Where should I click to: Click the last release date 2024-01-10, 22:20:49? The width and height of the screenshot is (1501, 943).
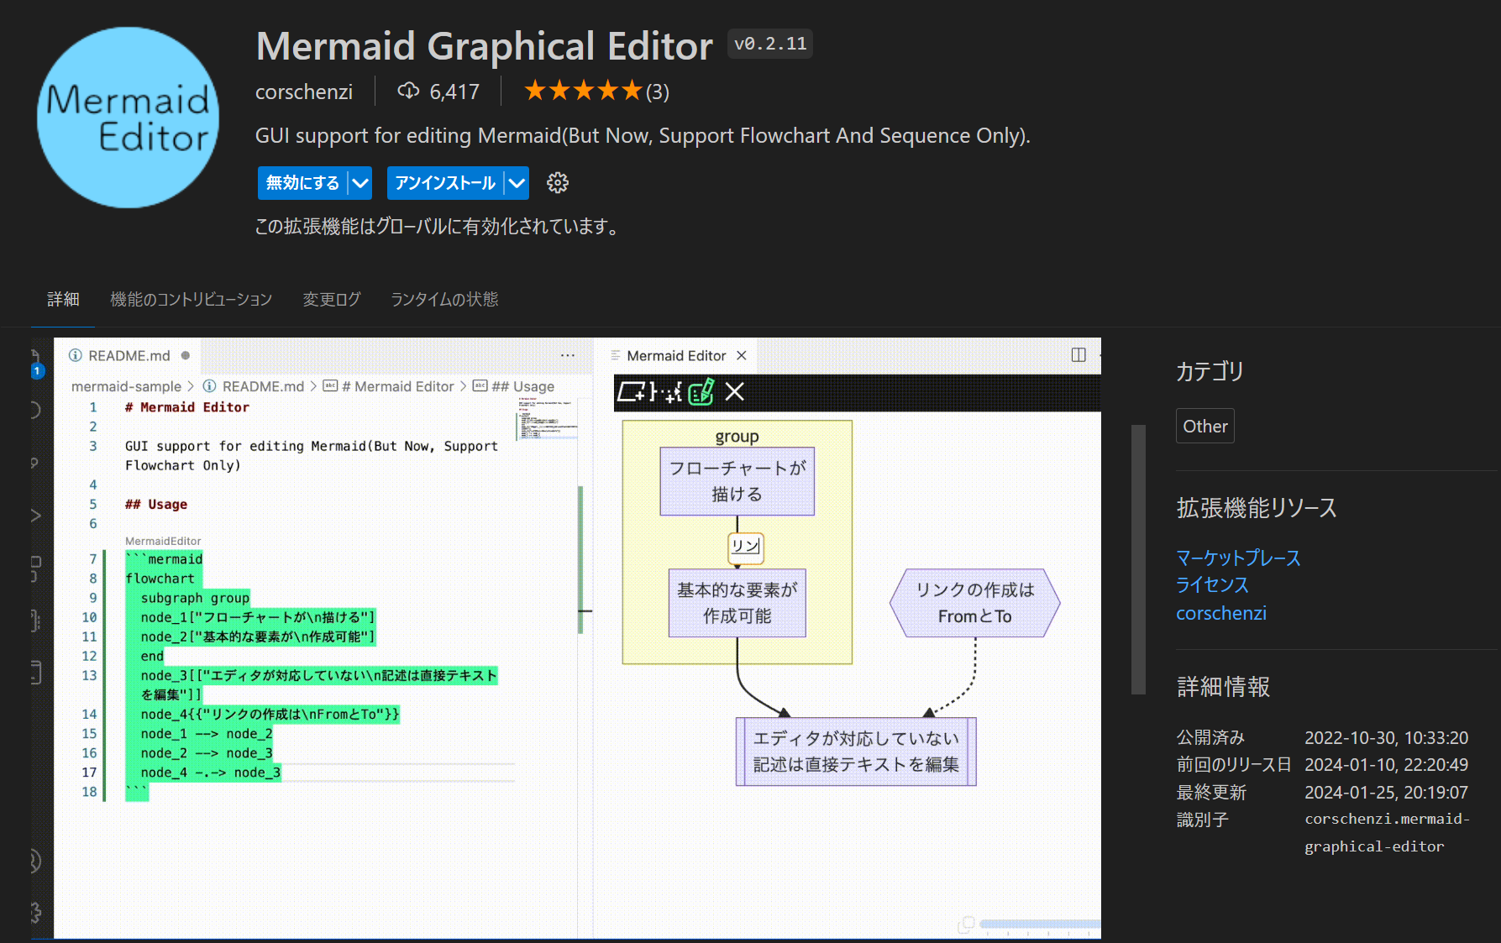coord(1387,765)
